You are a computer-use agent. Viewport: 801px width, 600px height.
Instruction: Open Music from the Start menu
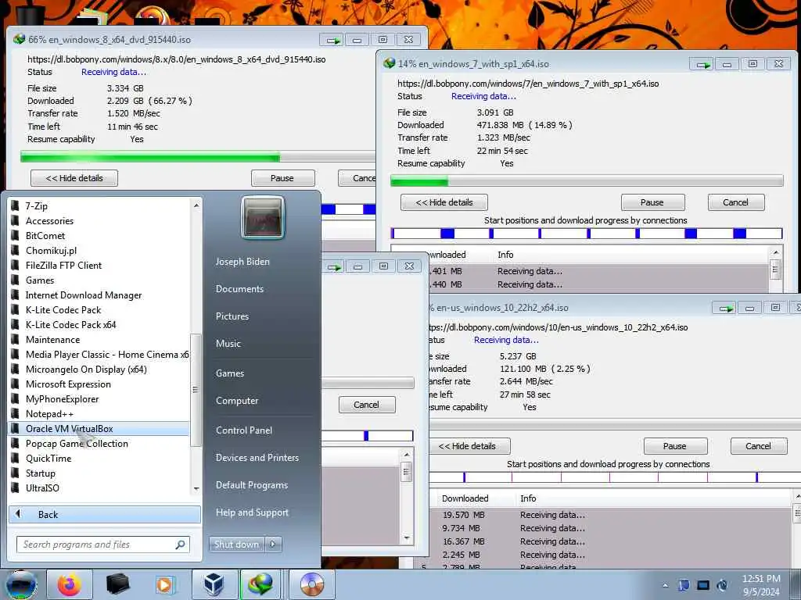click(x=228, y=344)
